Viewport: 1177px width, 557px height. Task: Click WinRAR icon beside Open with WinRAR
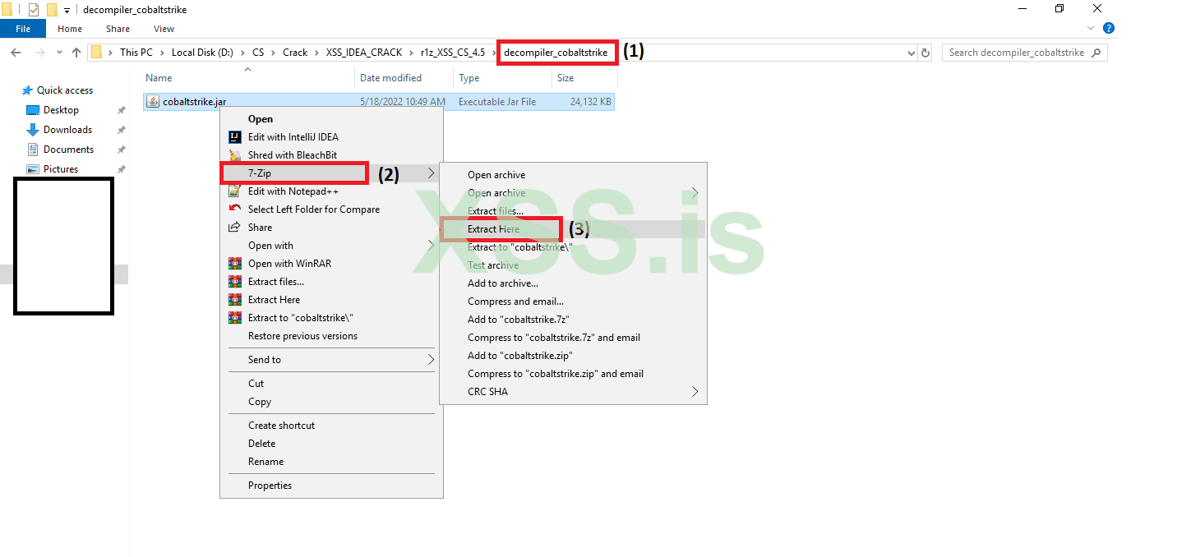234,264
